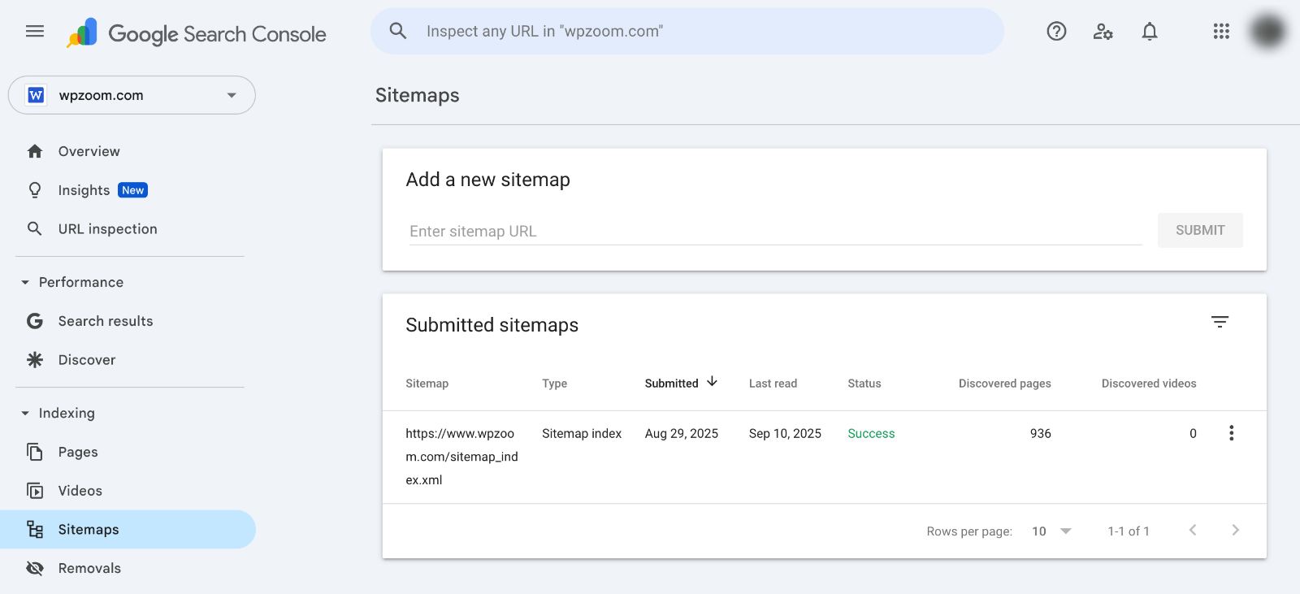Click the Videos play icon in sidebar

(35, 491)
